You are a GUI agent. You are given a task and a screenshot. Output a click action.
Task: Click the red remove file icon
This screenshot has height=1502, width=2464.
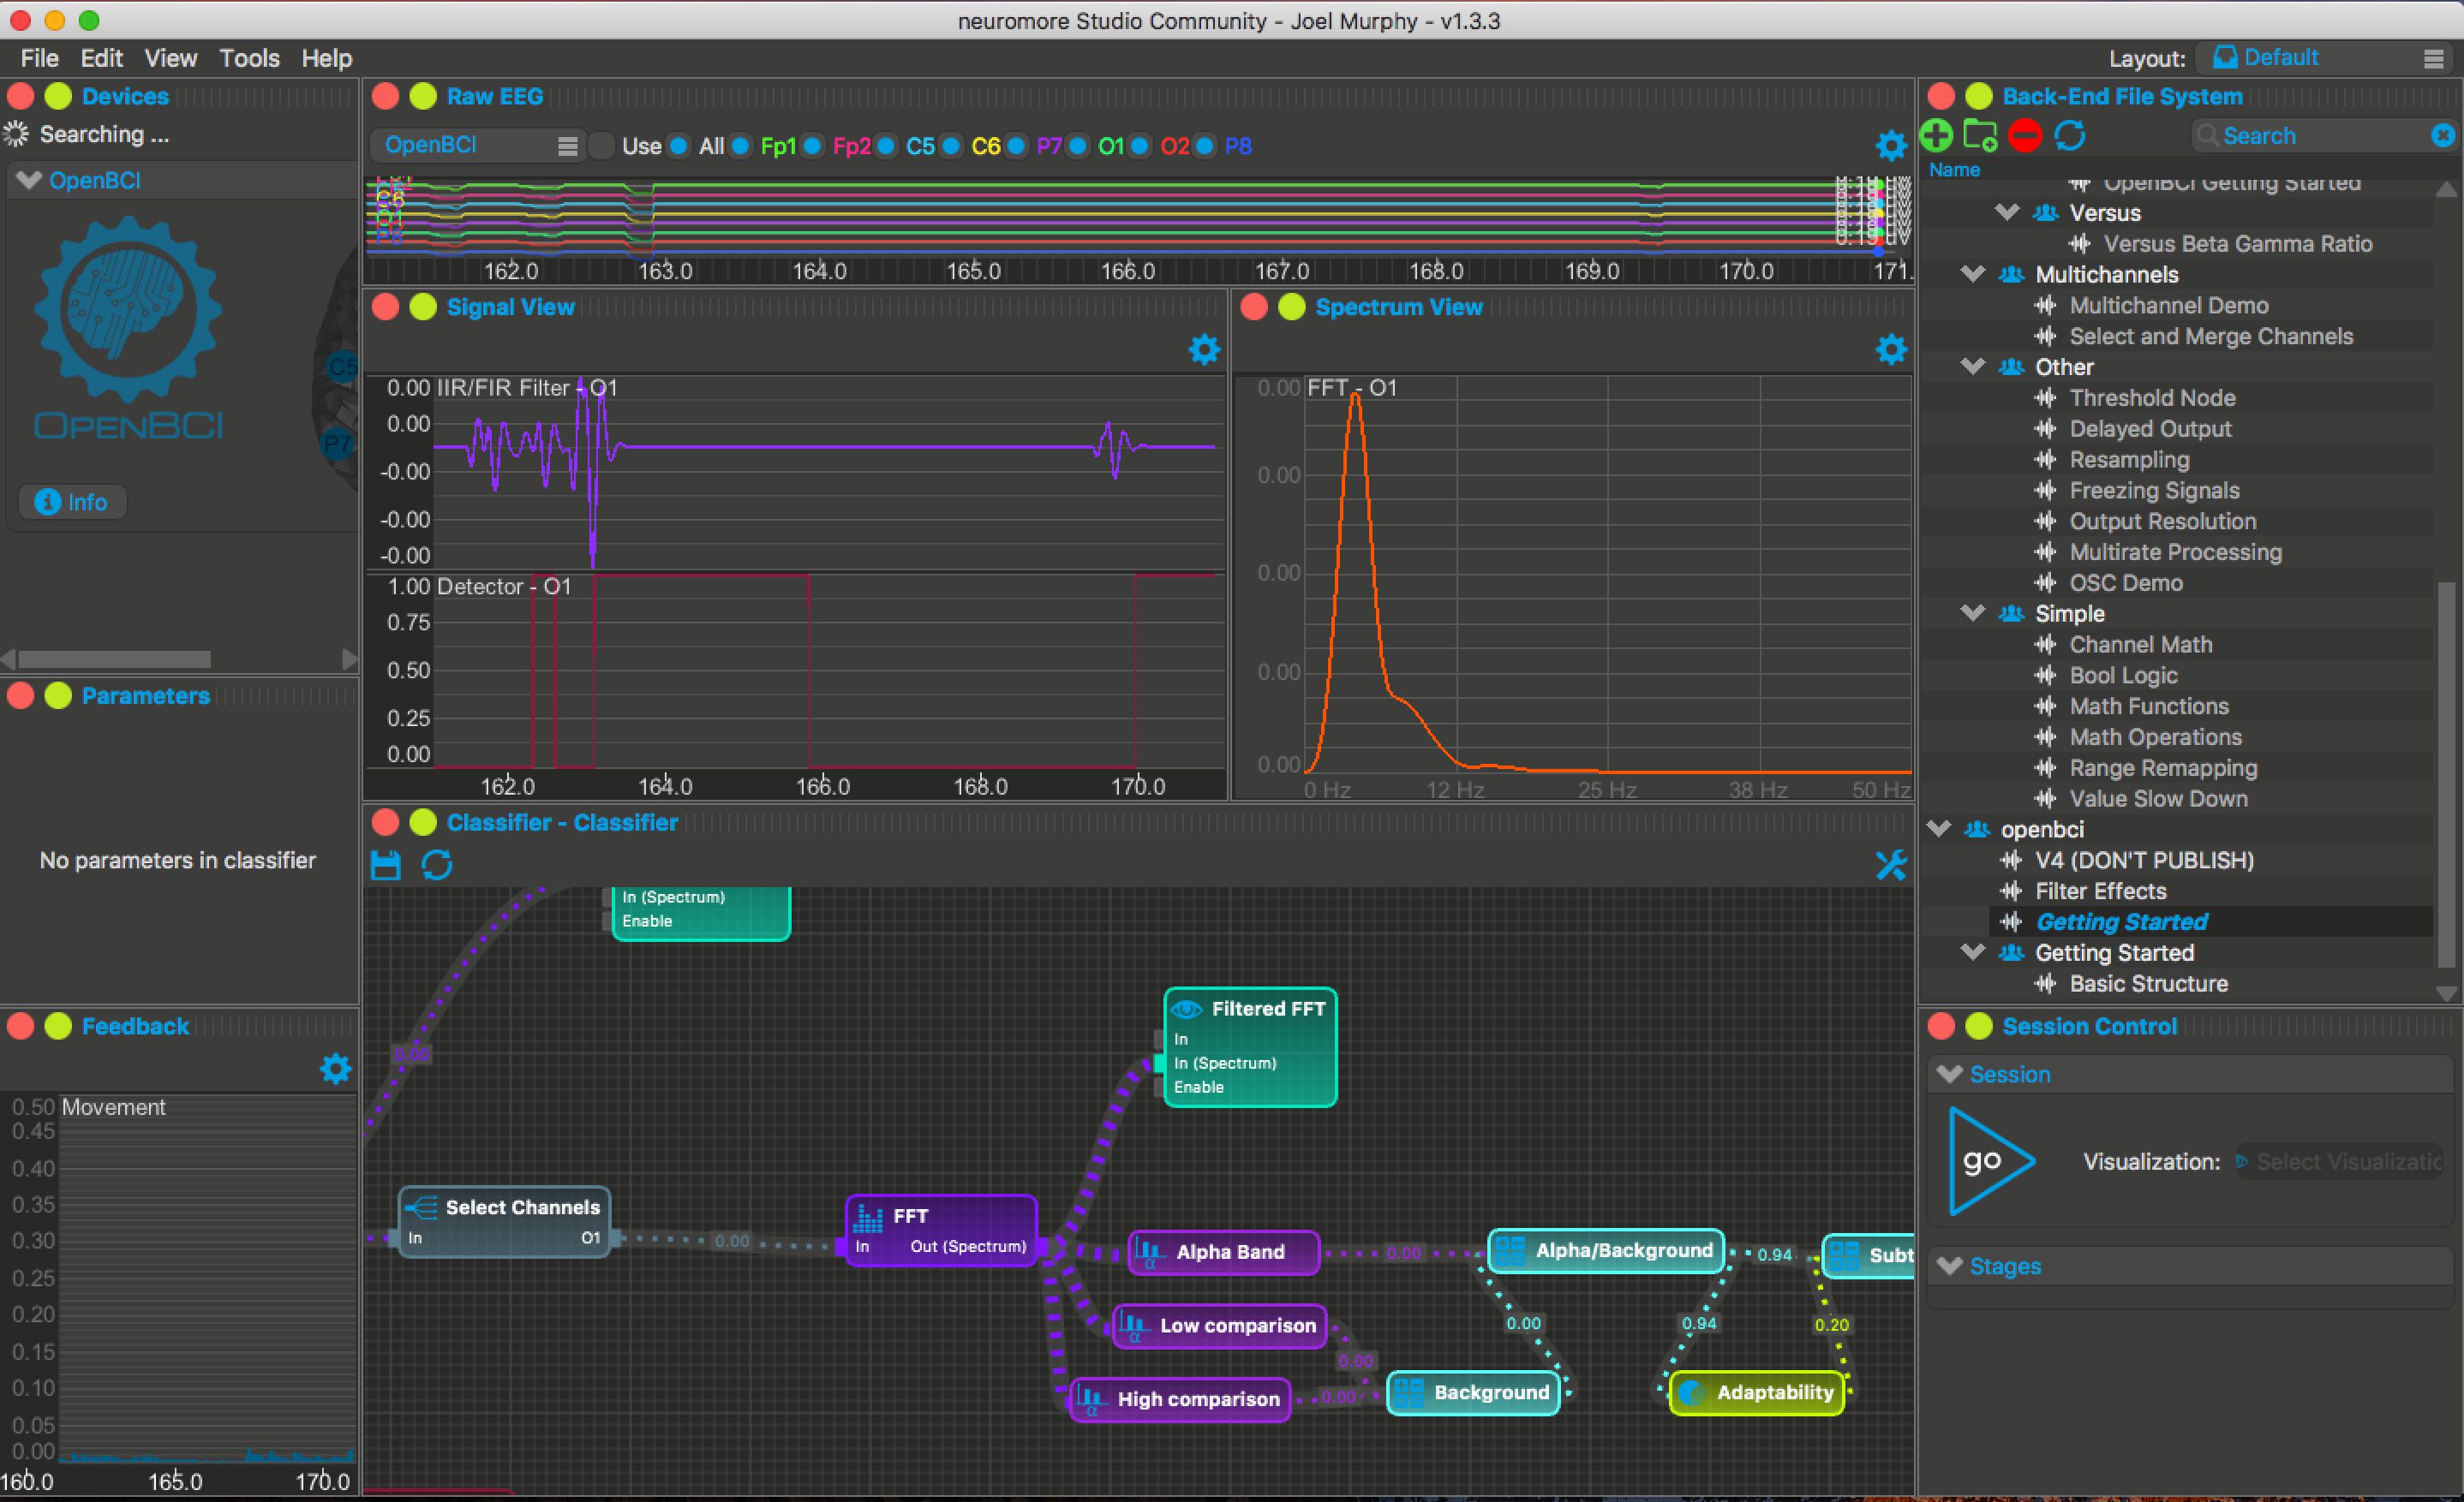pos(2024,136)
